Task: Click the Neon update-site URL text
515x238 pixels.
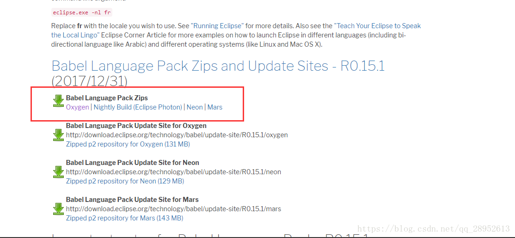Action: [x=173, y=172]
